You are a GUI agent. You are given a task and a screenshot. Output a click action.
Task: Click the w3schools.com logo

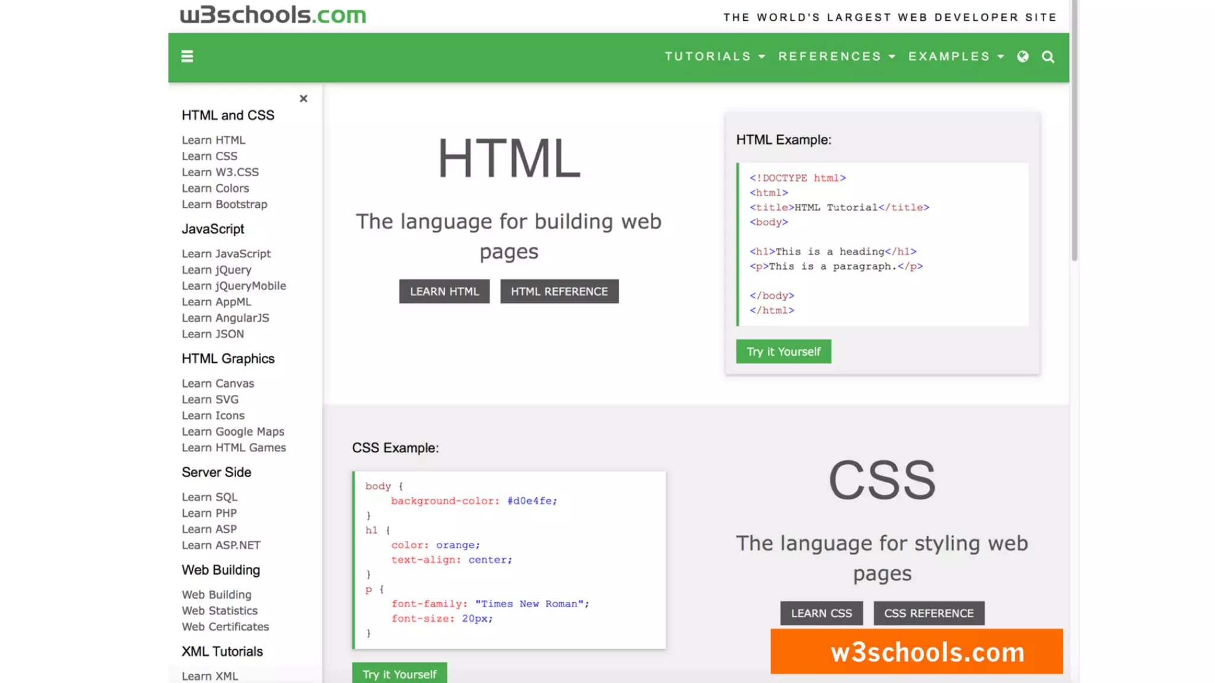click(273, 15)
